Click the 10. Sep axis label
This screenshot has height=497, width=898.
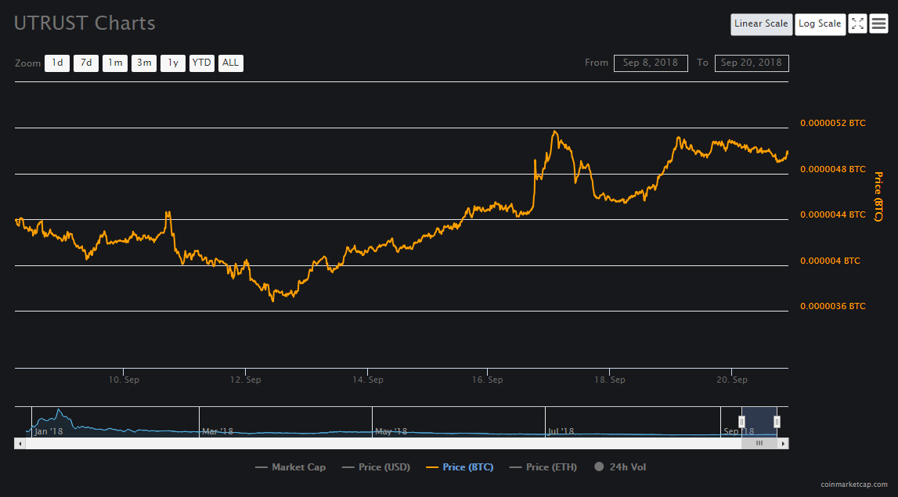(x=124, y=380)
